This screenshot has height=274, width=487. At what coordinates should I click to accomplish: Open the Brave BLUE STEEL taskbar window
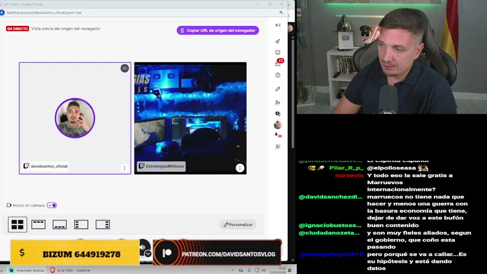(x=70, y=270)
